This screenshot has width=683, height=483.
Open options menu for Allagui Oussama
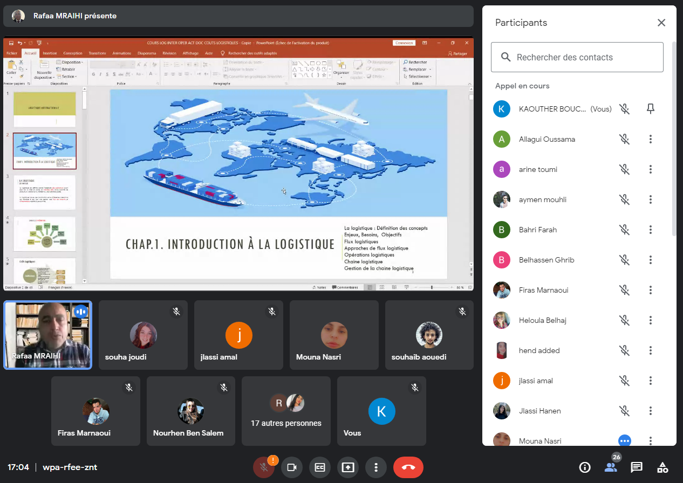(x=651, y=139)
